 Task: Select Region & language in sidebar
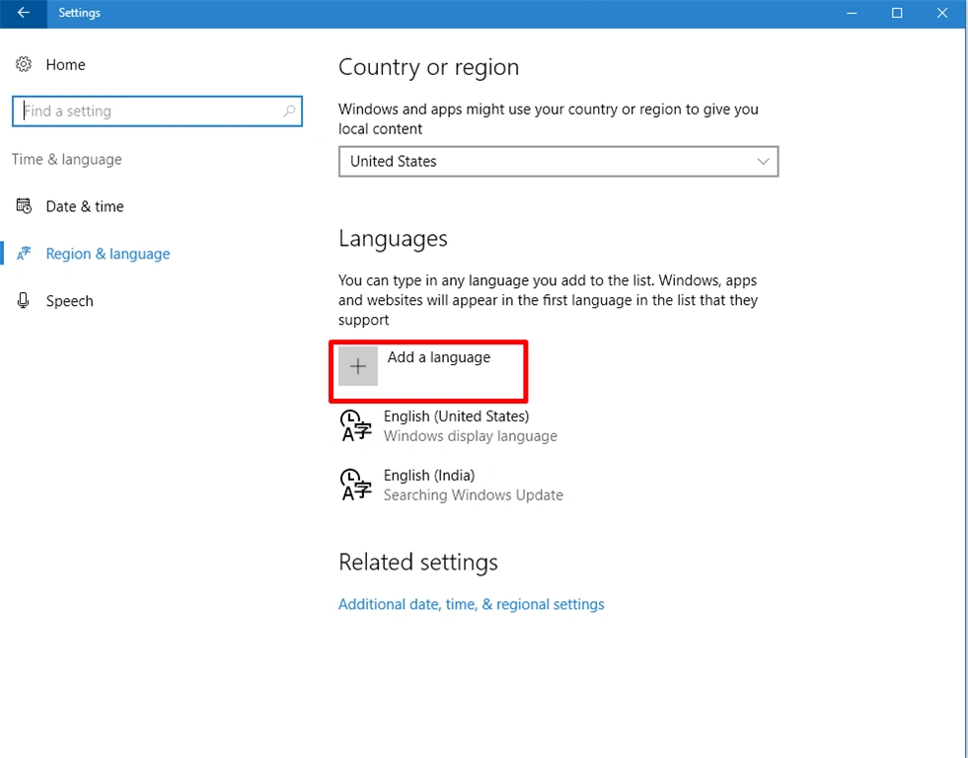[108, 254]
